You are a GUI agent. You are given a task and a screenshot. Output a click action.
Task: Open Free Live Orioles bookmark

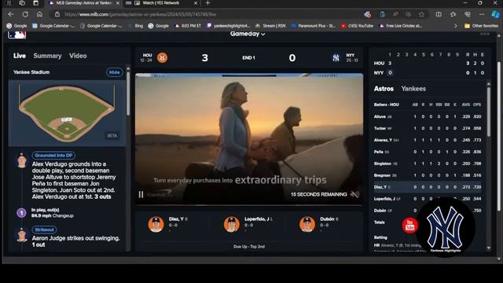[x=401, y=26]
